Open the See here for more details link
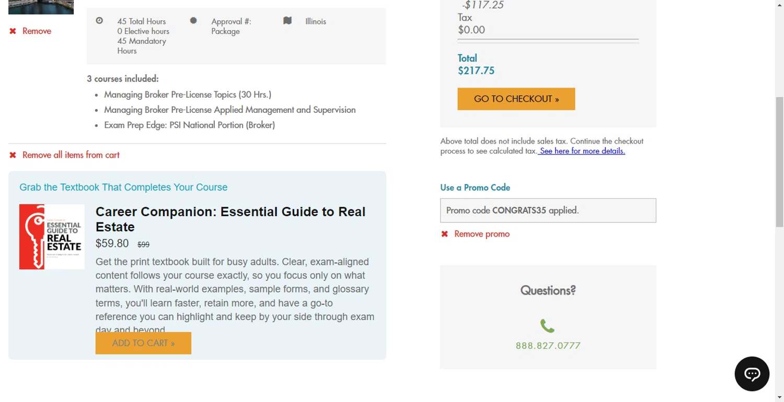This screenshot has height=402, width=784. point(582,151)
